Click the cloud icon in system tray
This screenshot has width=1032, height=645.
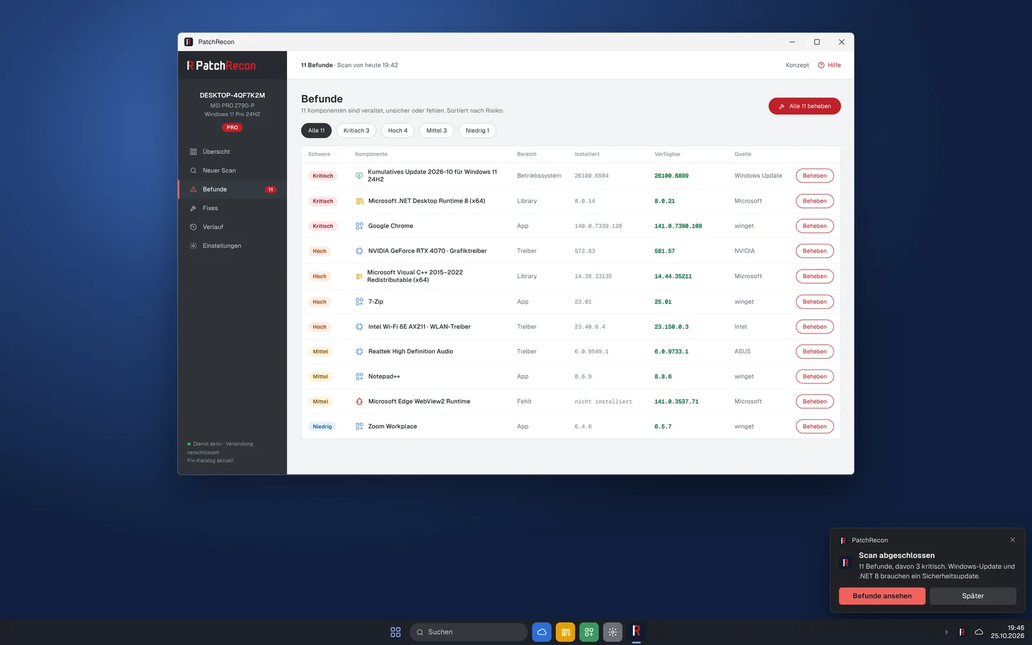click(978, 632)
